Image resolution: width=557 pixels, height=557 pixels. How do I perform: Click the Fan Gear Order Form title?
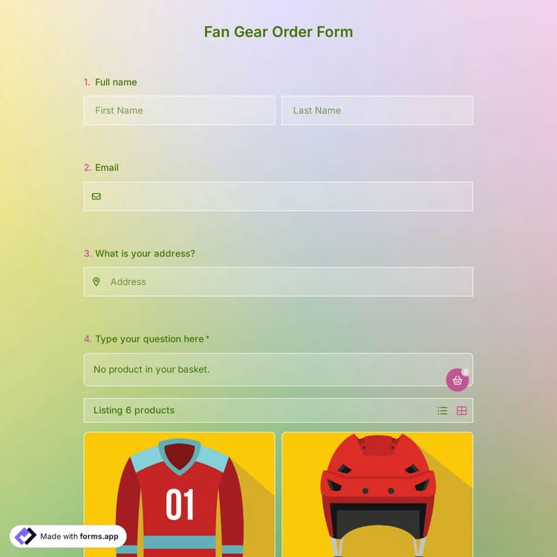[278, 32]
